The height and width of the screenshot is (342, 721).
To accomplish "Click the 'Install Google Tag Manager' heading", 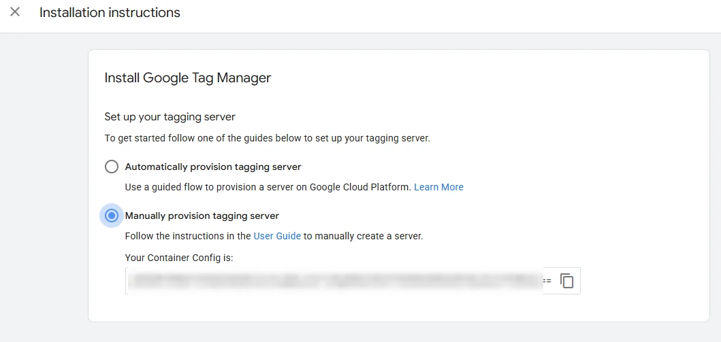I will pos(188,78).
